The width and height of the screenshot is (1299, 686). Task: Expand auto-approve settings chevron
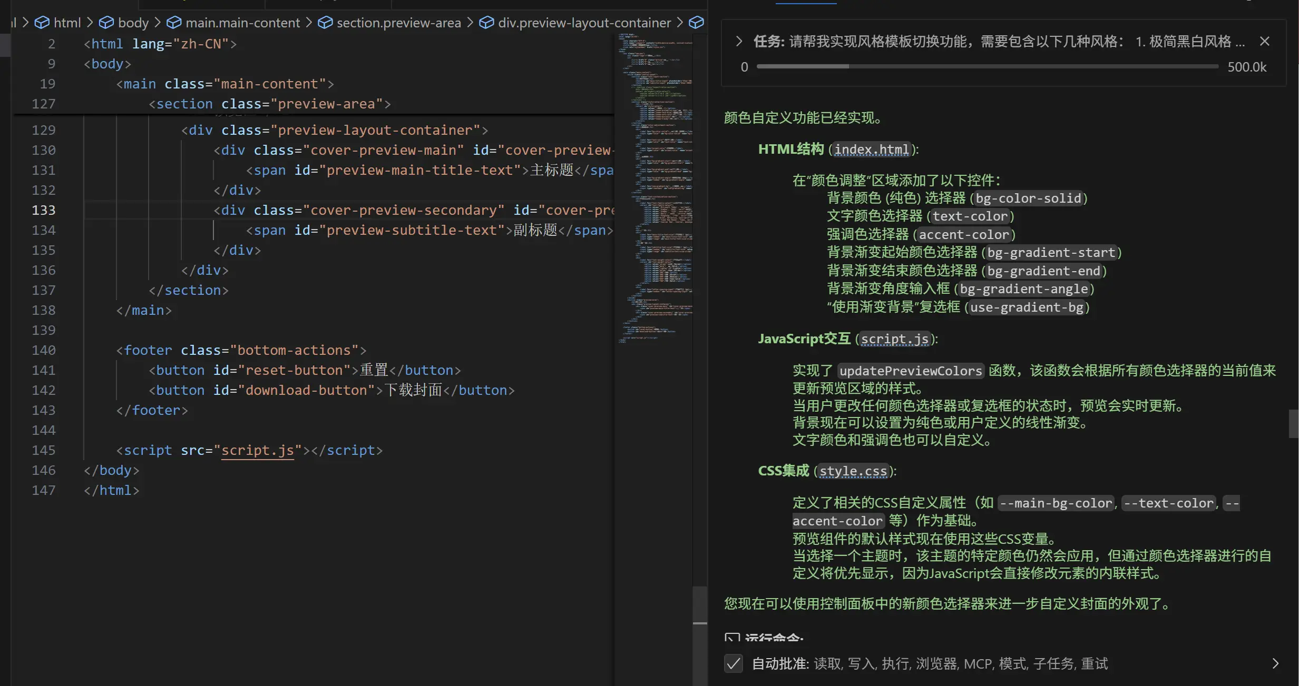pos(1276,663)
